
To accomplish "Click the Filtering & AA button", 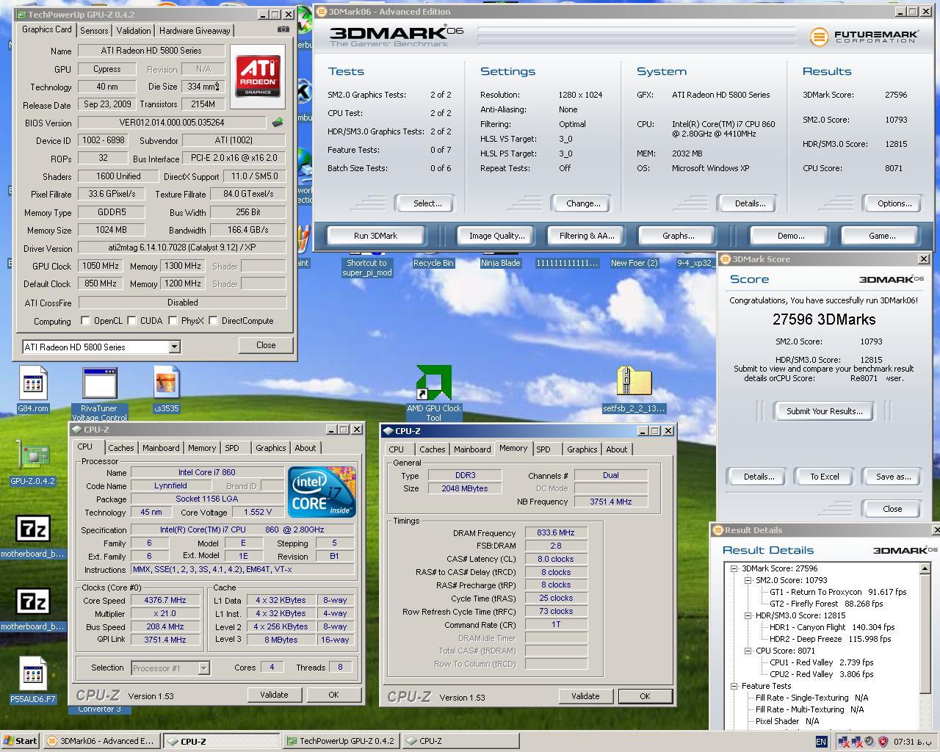I will (x=586, y=236).
